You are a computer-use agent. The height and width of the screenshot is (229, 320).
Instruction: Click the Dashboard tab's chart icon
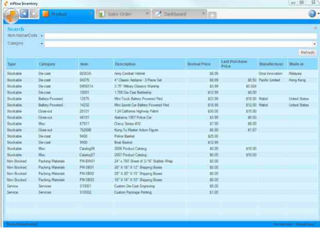(158, 14)
